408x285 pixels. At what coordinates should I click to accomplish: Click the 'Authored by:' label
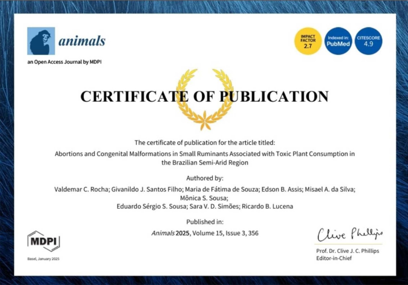point(205,178)
